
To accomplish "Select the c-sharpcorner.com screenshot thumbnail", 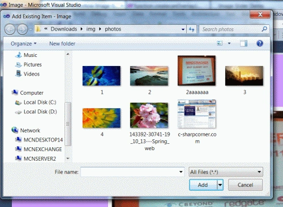I will point(197,114).
